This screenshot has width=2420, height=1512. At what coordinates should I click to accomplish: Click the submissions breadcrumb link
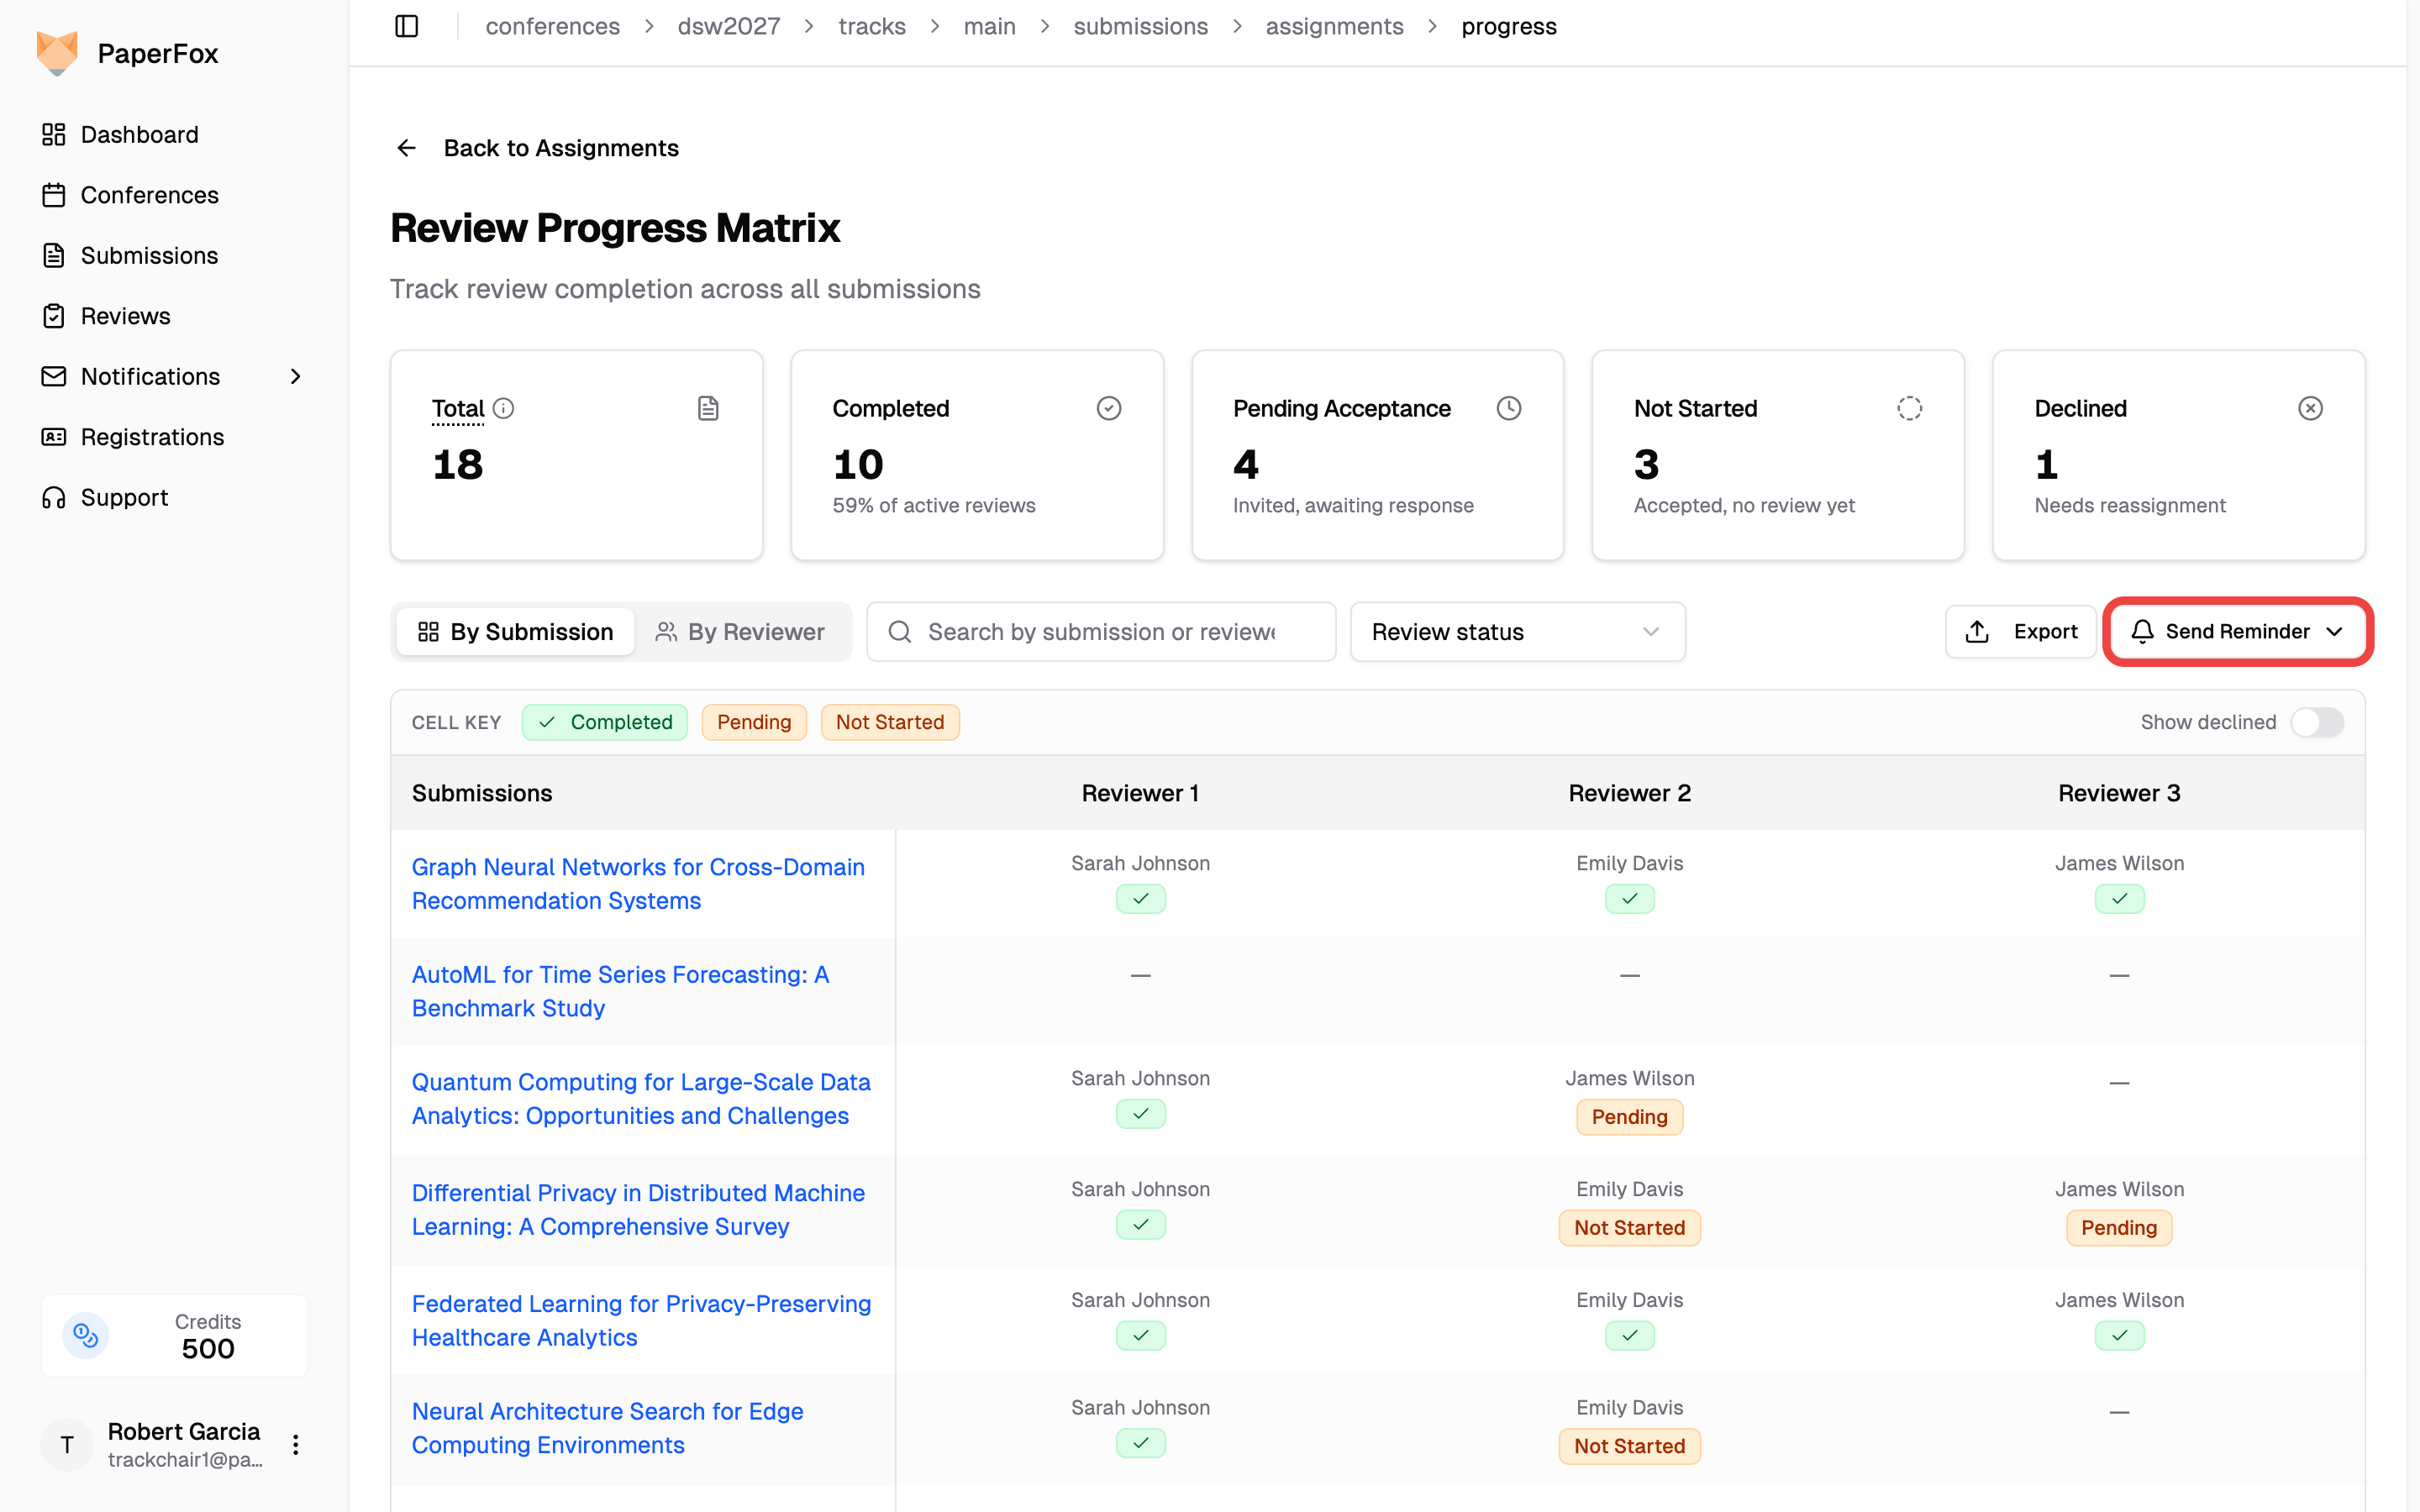click(1140, 26)
